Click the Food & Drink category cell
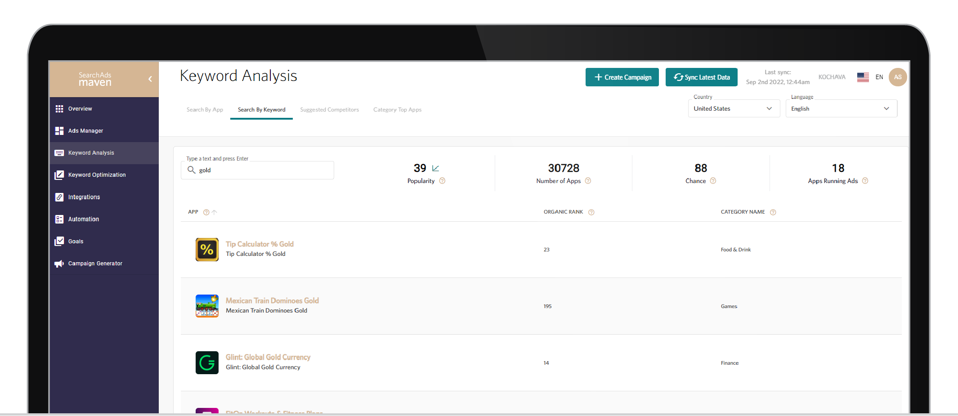The width and height of the screenshot is (958, 416). 736,250
